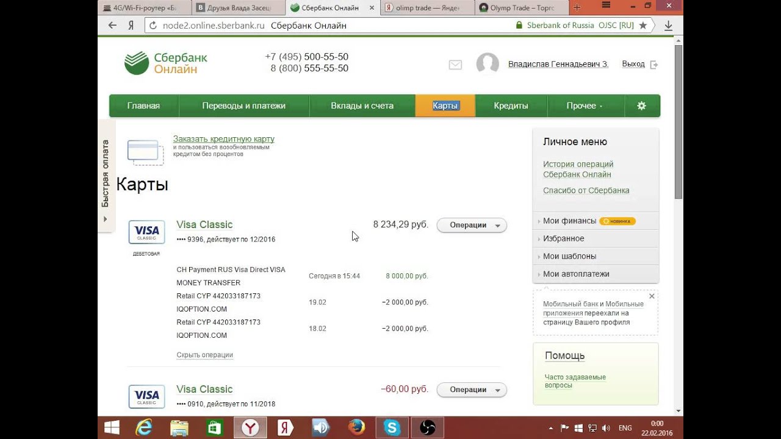Screen dimensions: 781x439
Task: Open Операции dropdown for card 0910
Action: point(472,390)
